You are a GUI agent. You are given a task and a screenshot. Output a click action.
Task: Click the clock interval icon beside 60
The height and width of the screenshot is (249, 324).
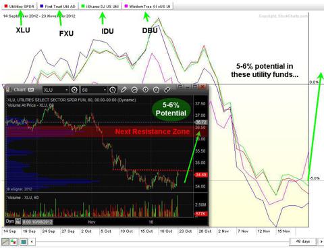click(113, 90)
